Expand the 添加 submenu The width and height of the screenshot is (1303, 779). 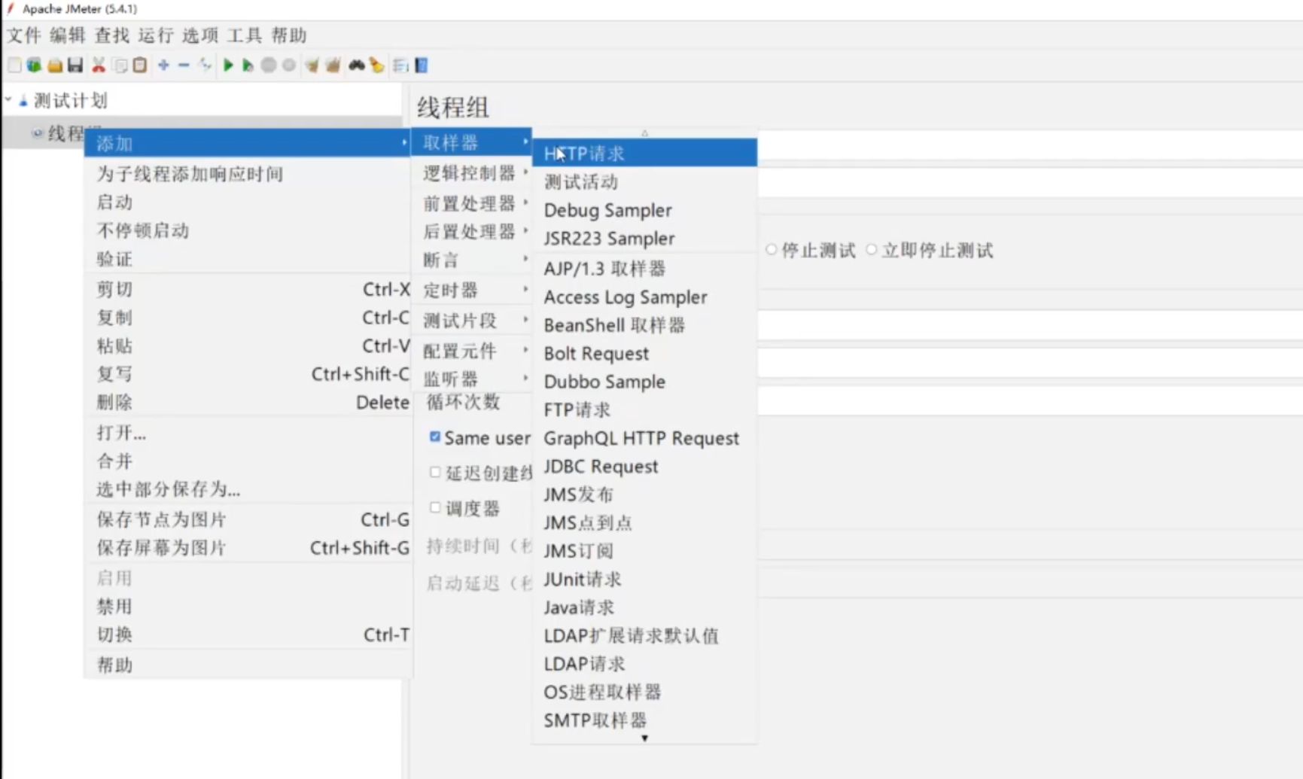tap(248, 143)
